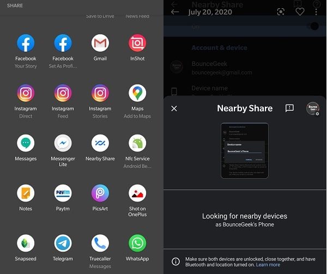
Task: Tap 'Looking for nearby devices' text
Action: [x=245, y=216]
